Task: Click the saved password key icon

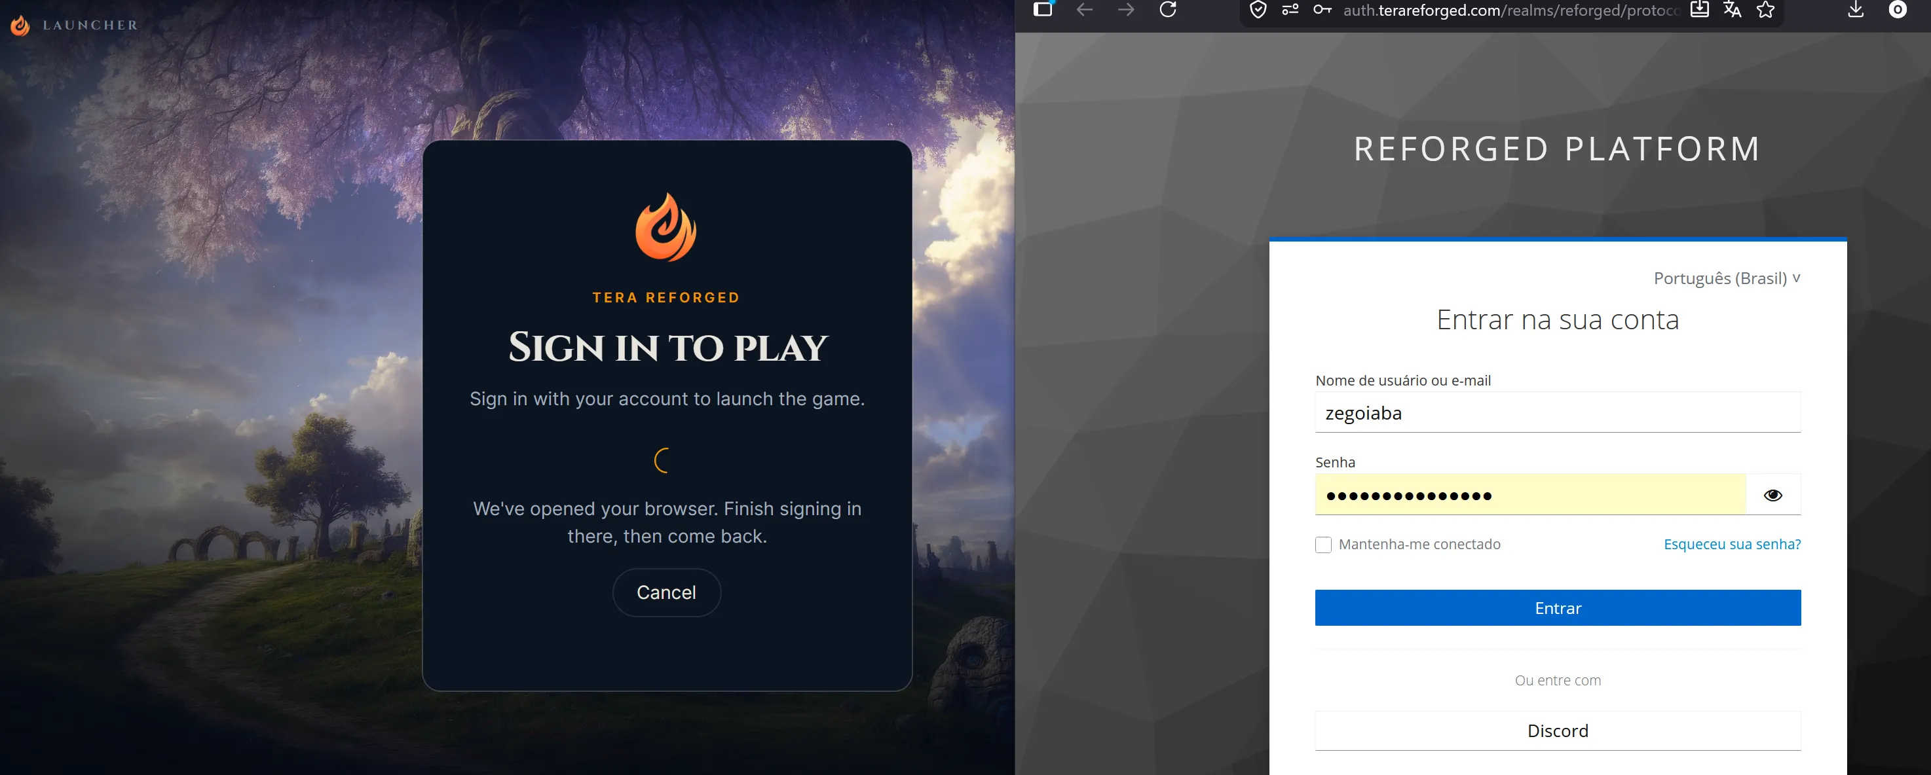Action: coord(1322,10)
